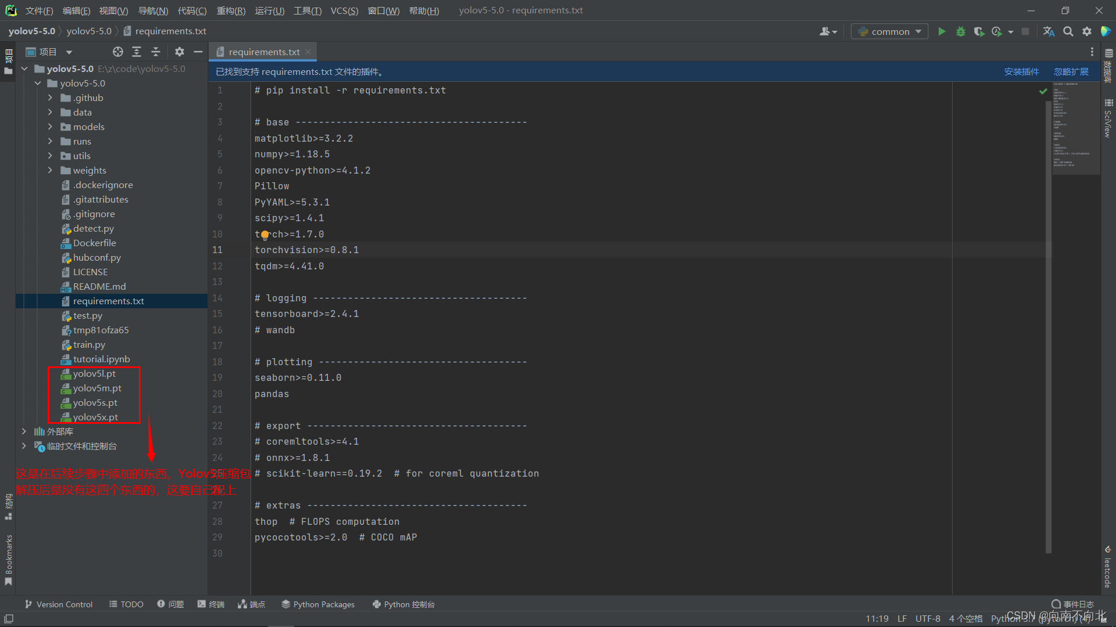Click the Settings gear icon
Screen dimensions: 1116x627
pyautogui.click(x=1087, y=31)
